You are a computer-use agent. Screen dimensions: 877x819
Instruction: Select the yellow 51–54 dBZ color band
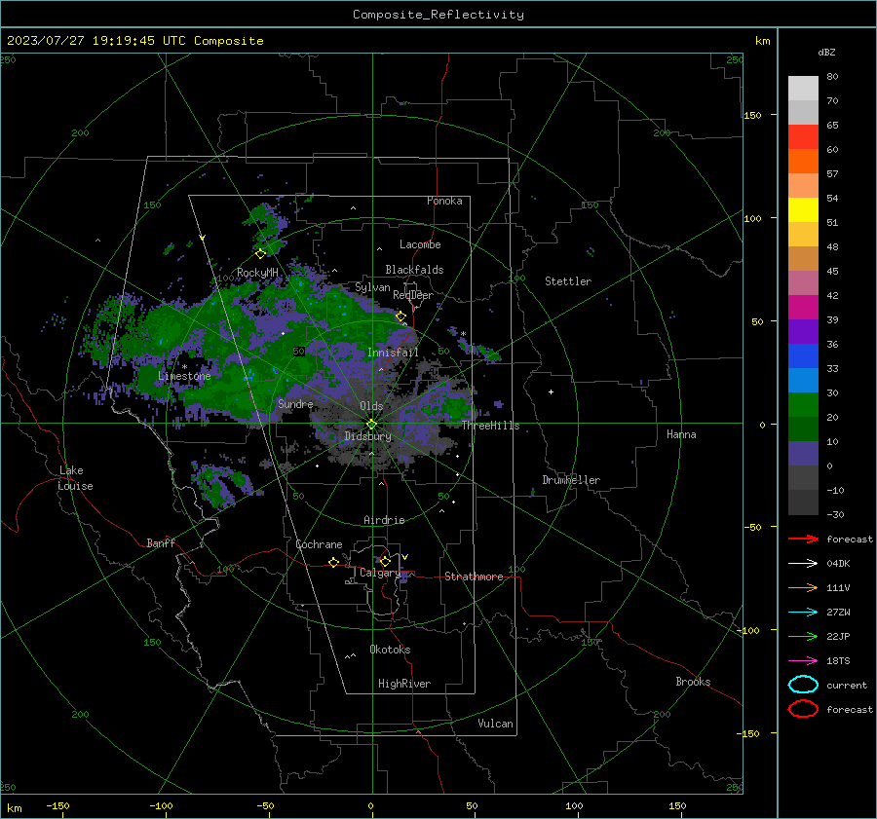(x=803, y=210)
